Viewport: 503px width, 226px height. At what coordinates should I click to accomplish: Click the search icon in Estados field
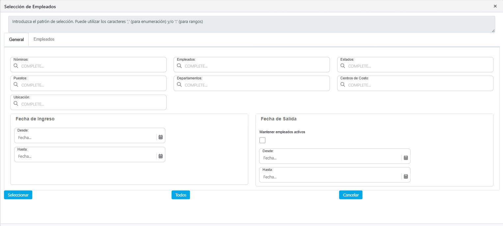pyautogui.click(x=343, y=66)
